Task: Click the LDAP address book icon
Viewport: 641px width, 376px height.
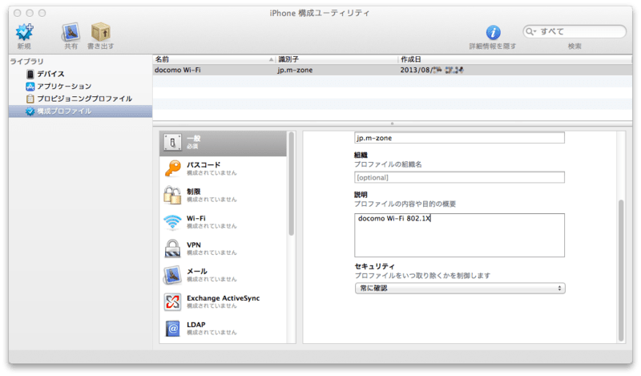Action: (172, 329)
